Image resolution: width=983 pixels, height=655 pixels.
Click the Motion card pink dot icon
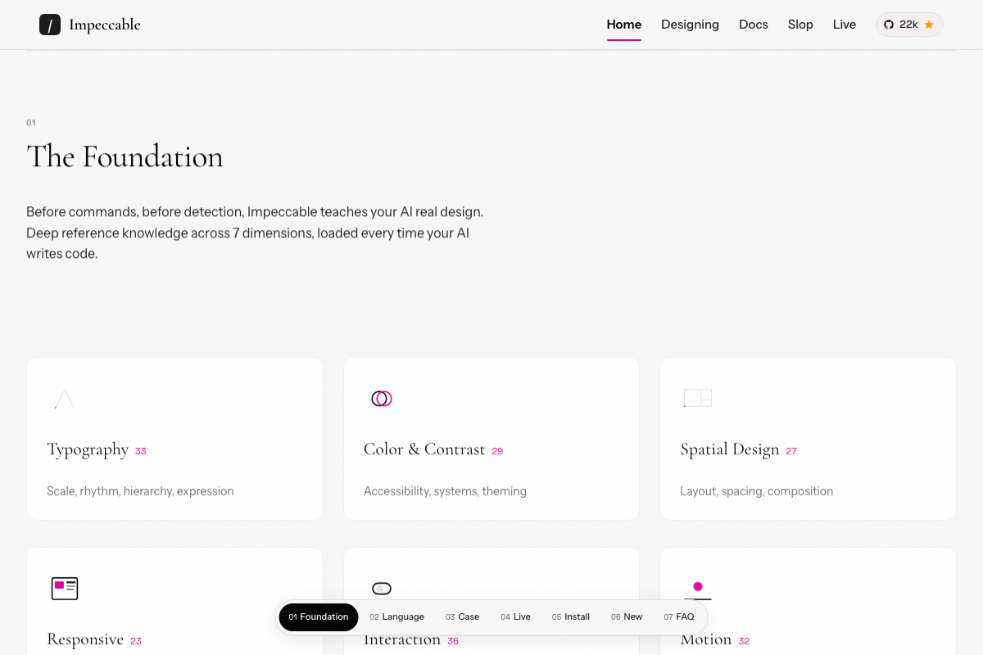698,586
